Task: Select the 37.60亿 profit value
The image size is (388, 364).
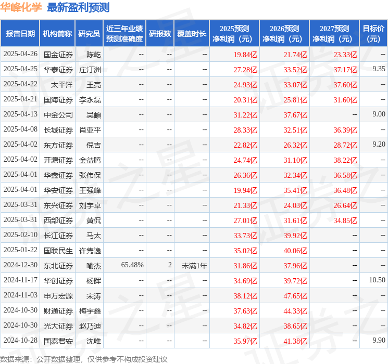Action: coord(345,85)
